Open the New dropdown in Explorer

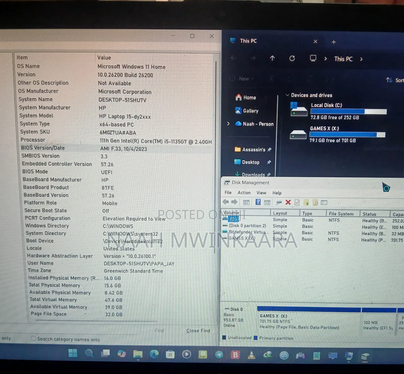click(x=242, y=79)
